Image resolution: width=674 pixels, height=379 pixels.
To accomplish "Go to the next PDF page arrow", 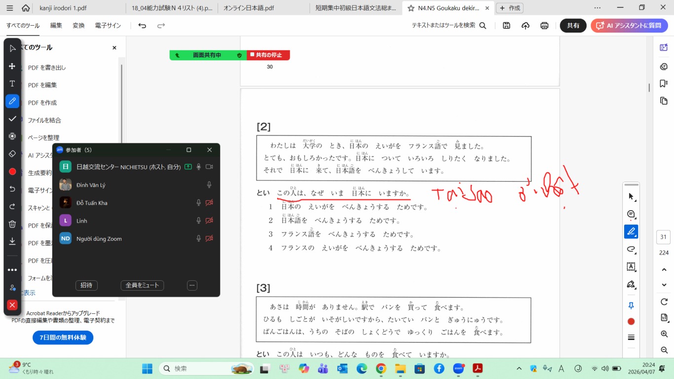I will click(664, 285).
